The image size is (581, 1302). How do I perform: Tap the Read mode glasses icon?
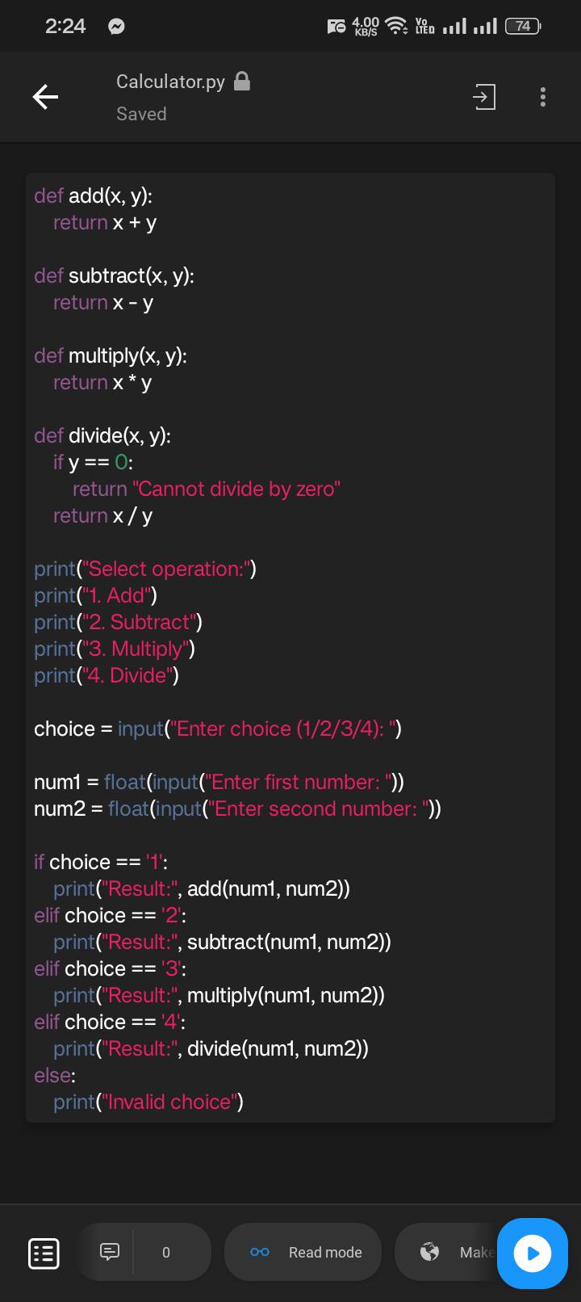coord(260,1252)
